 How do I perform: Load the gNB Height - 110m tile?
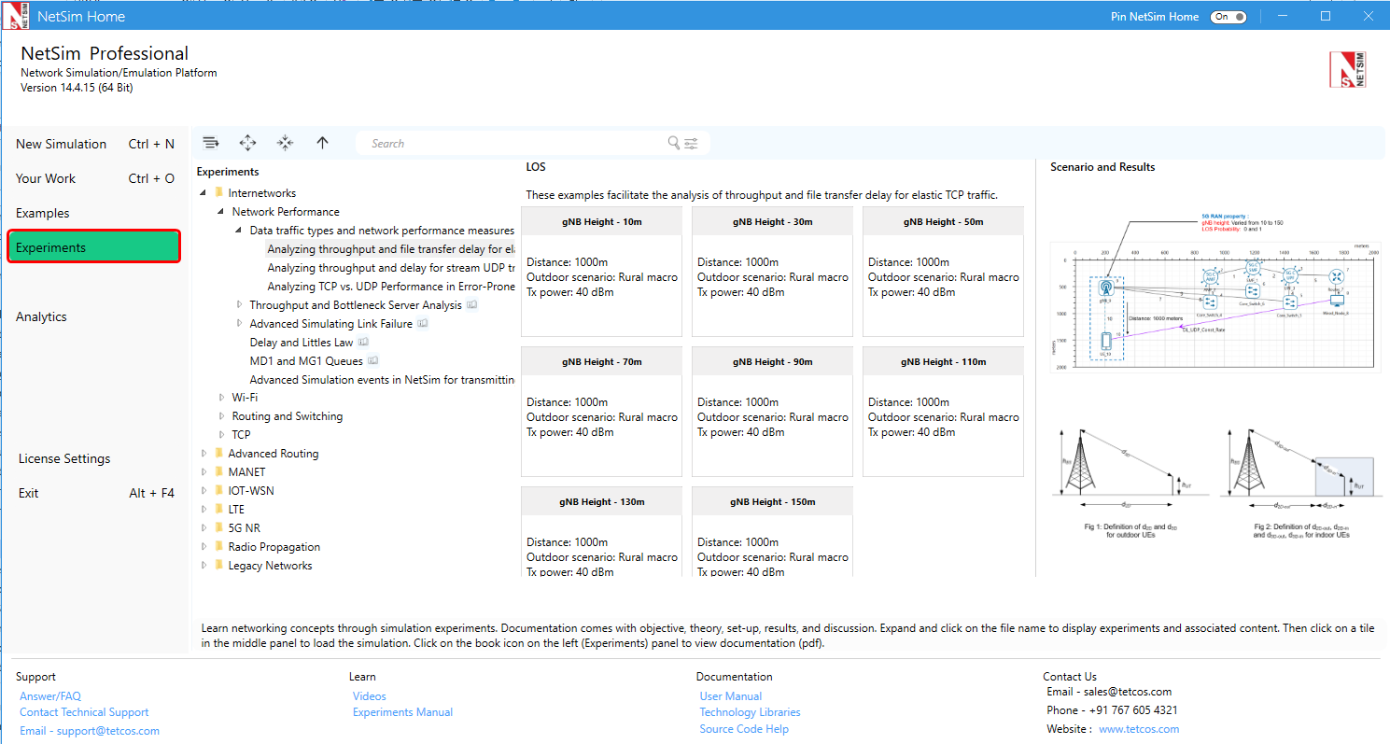[x=943, y=411]
